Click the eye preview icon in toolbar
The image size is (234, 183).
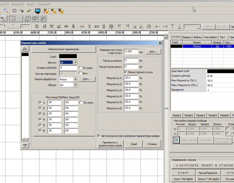(x=35, y=18)
